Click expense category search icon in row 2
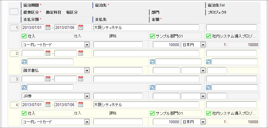This screenshot has width=268, height=128. [24, 62]
